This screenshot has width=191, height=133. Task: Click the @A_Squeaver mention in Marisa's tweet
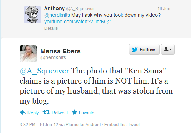[x=45, y=71]
